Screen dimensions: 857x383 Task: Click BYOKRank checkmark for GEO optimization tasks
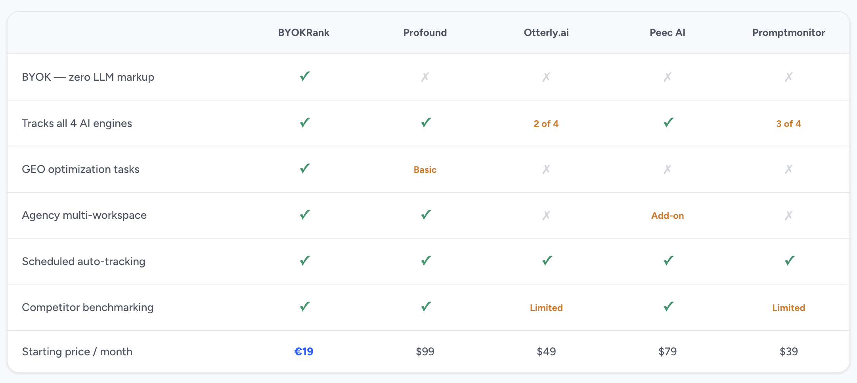coord(304,169)
